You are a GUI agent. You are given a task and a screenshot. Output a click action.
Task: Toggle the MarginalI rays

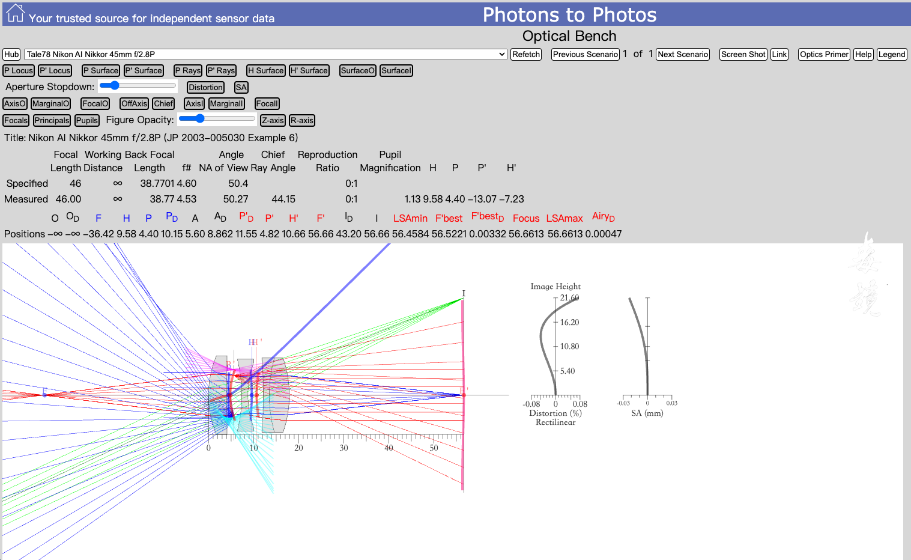[x=226, y=103]
